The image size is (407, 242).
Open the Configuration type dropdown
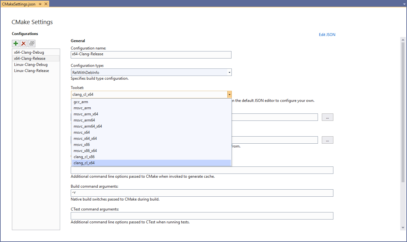coord(229,72)
